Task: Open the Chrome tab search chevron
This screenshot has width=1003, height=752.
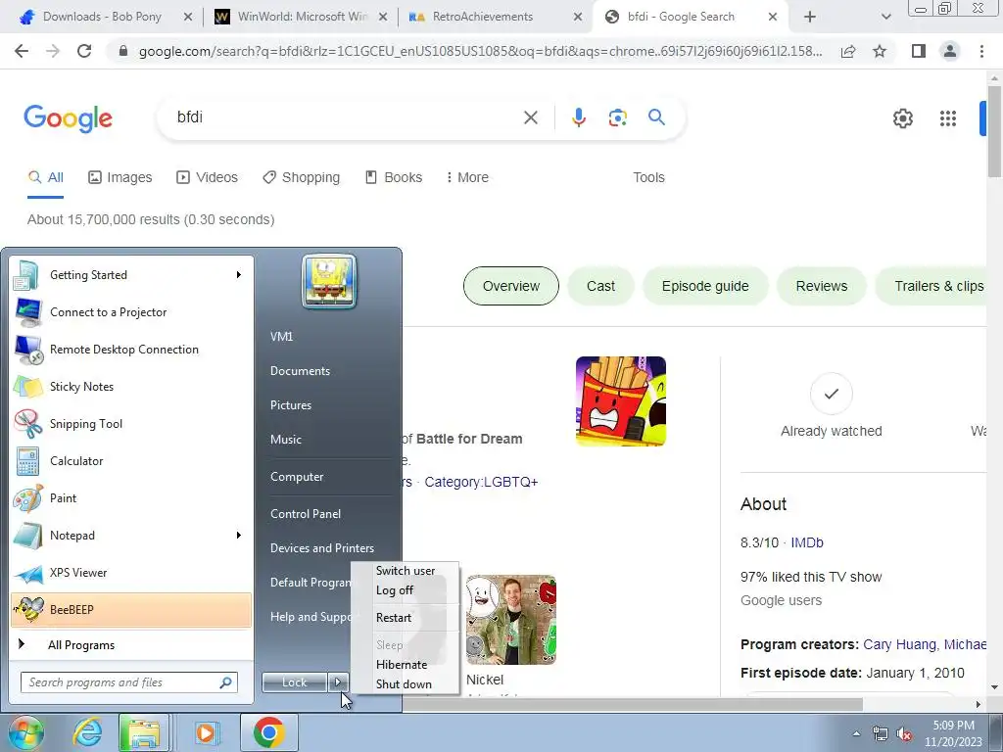Action: pos(885,17)
